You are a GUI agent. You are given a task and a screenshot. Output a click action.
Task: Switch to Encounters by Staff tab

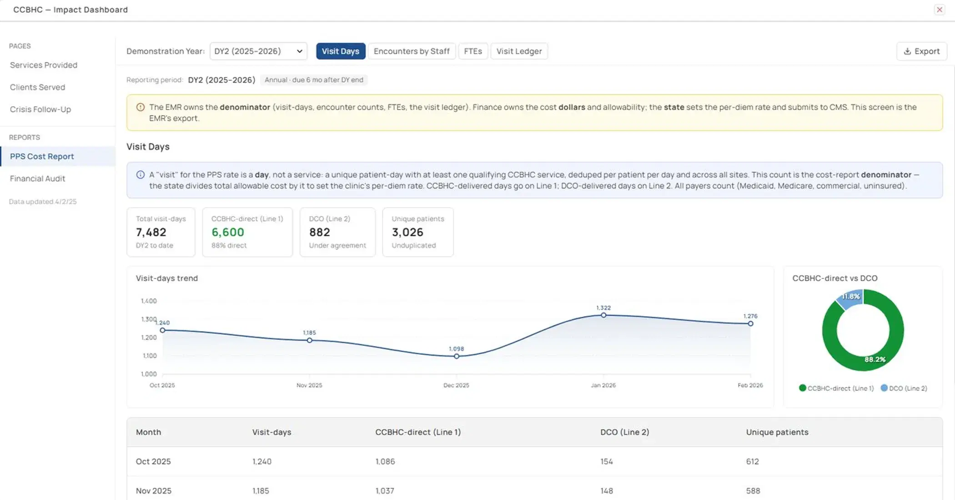[x=412, y=51]
